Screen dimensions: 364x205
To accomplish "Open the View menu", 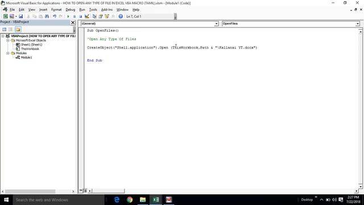I will (x=32, y=10).
